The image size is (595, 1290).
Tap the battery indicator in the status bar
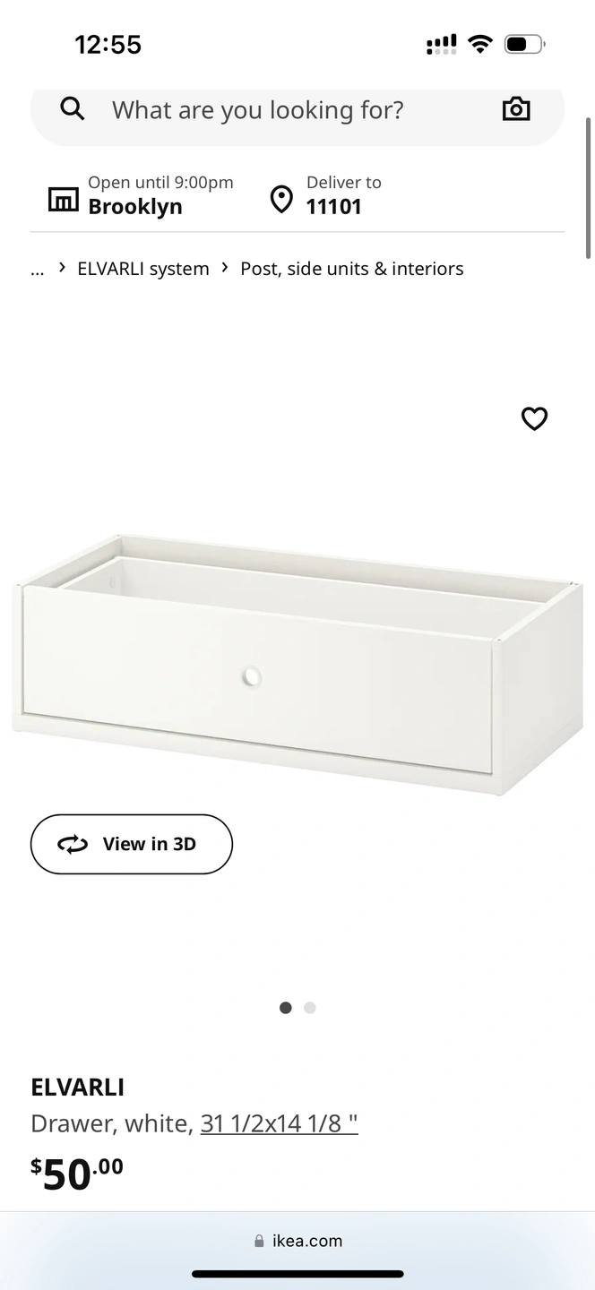524,44
